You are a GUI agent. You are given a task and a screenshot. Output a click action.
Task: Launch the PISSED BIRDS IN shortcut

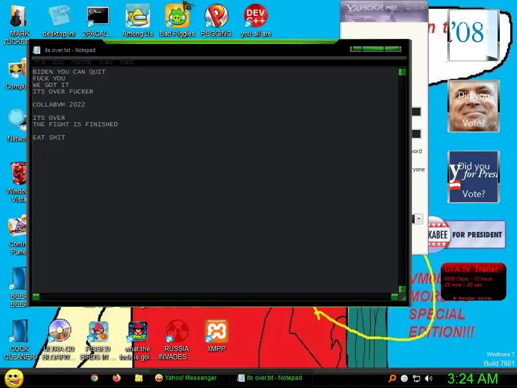[x=98, y=340]
